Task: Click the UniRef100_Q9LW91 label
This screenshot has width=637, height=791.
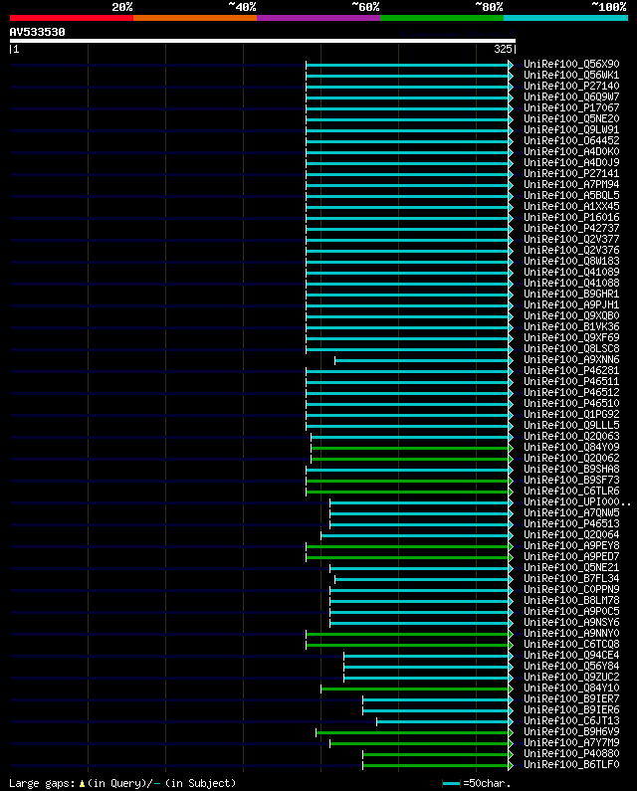Action: point(571,129)
